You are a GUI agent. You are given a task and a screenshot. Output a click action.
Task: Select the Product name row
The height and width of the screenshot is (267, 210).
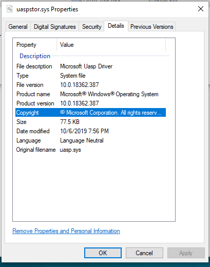click(x=90, y=94)
